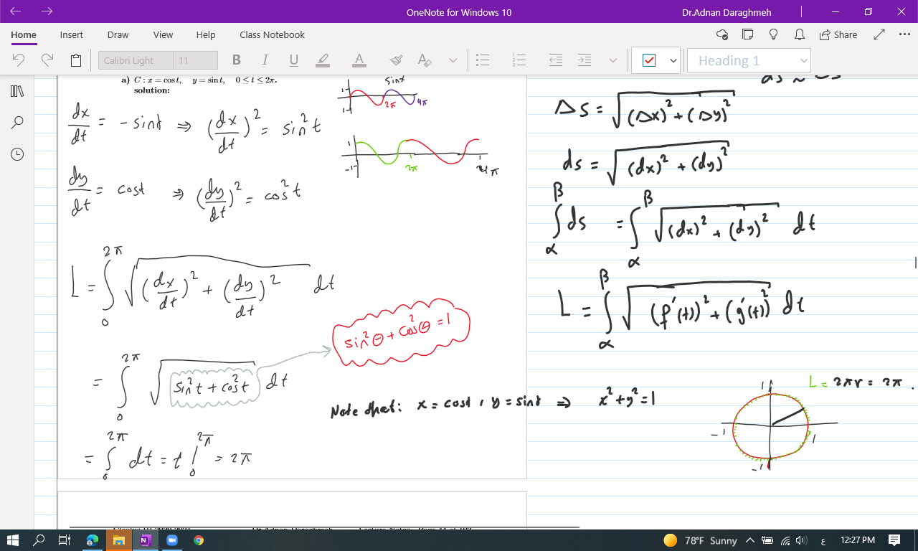Apply text highlight color

coord(323,60)
